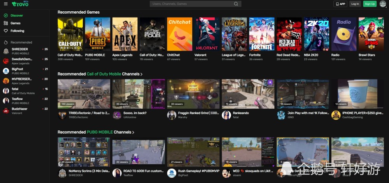The height and width of the screenshot is (183, 389).
Task: Click the APP download button
Action: coord(340,4)
